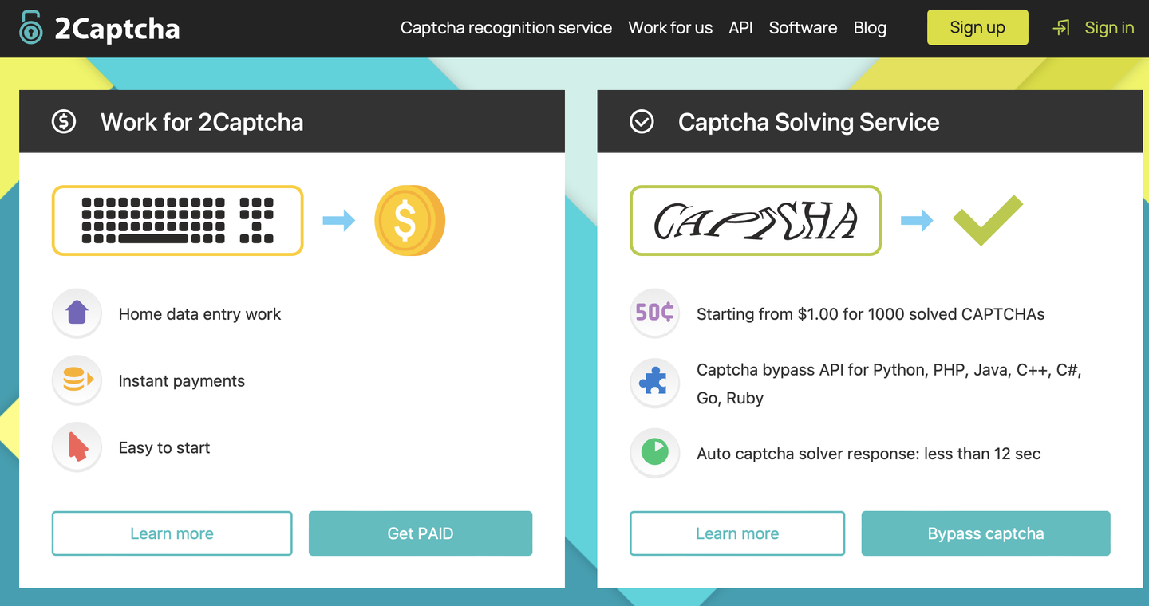Open the Work for us page

tap(670, 27)
